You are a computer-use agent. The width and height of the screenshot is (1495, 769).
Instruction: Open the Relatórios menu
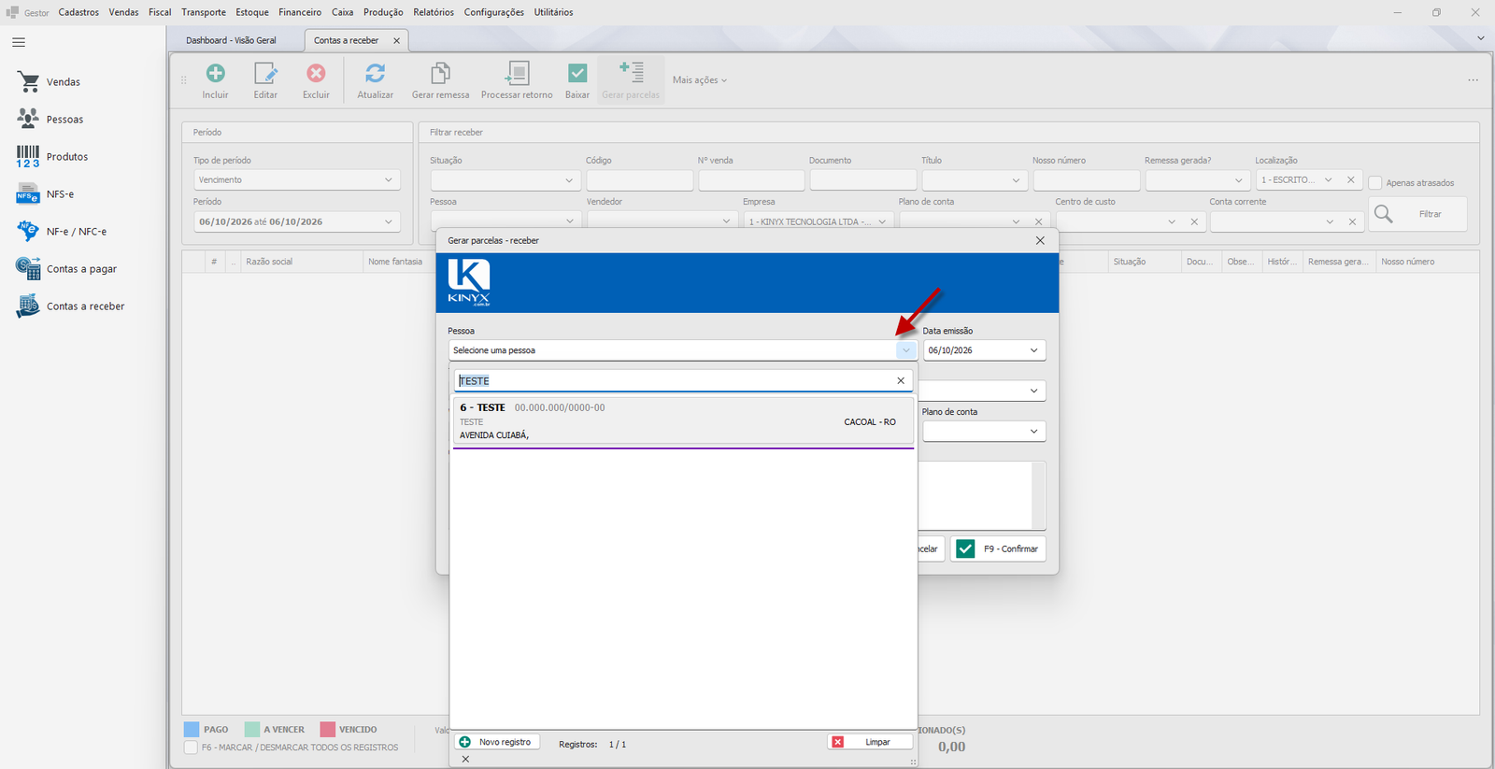(x=434, y=12)
